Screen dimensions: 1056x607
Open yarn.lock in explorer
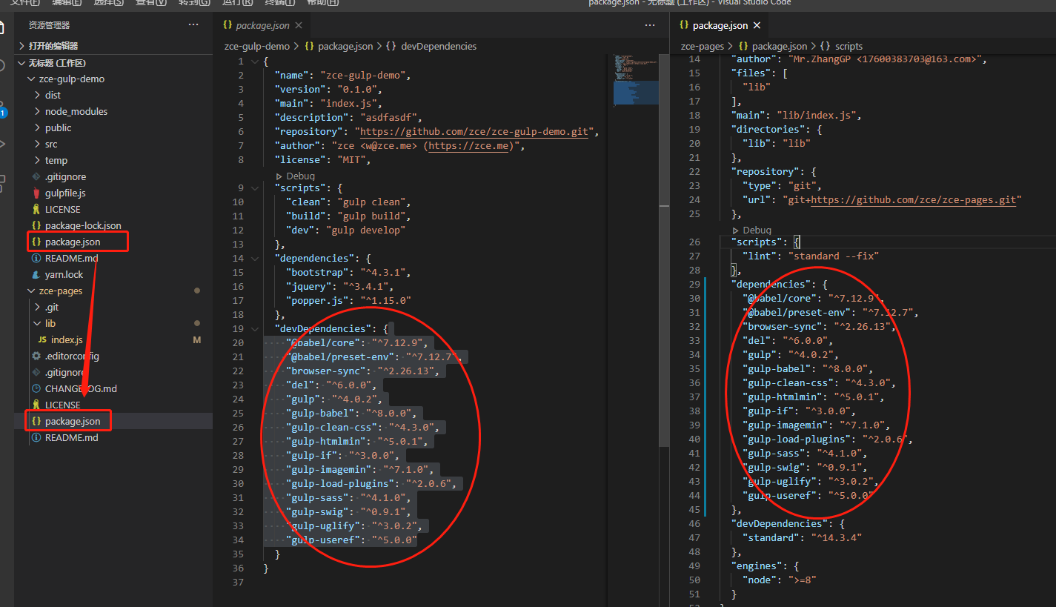click(64, 274)
